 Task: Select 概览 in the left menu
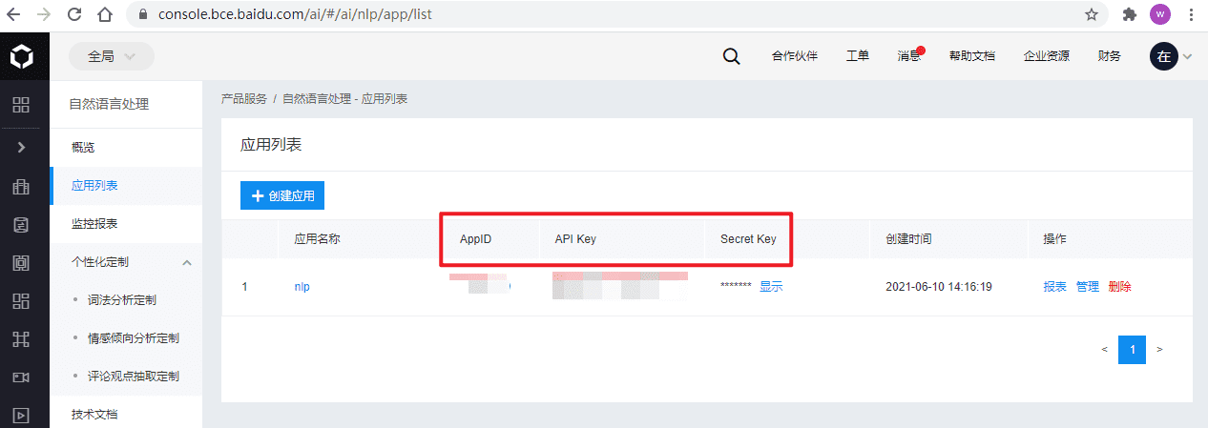pos(126,148)
